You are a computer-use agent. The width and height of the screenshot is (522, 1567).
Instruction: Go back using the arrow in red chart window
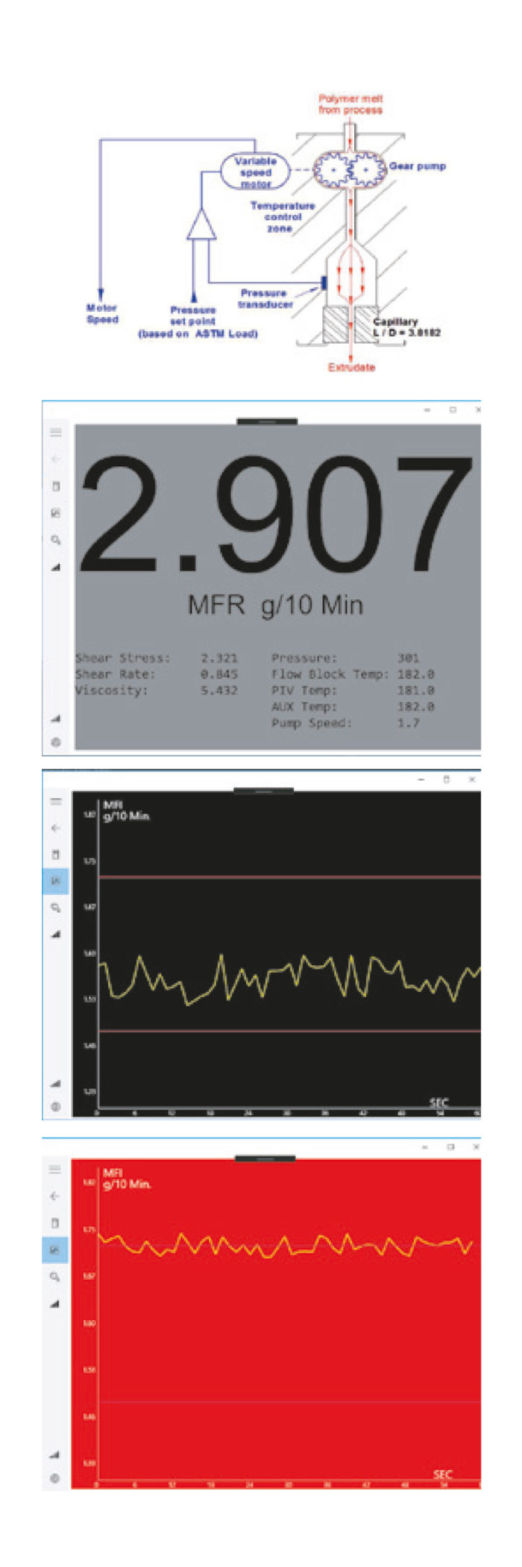(55, 1196)
